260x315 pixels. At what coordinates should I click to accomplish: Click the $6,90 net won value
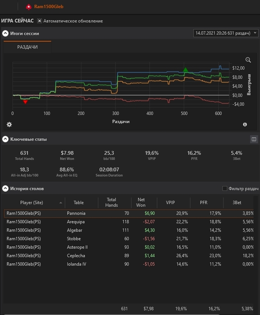[150, 213]
